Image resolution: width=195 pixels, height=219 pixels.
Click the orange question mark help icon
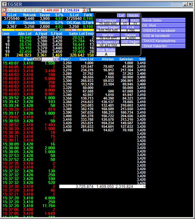[4, 14]
